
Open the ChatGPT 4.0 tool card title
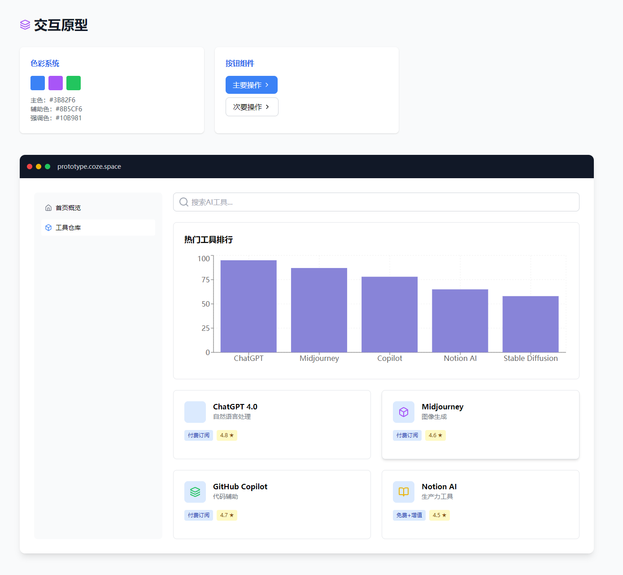(x=235, y=407)
